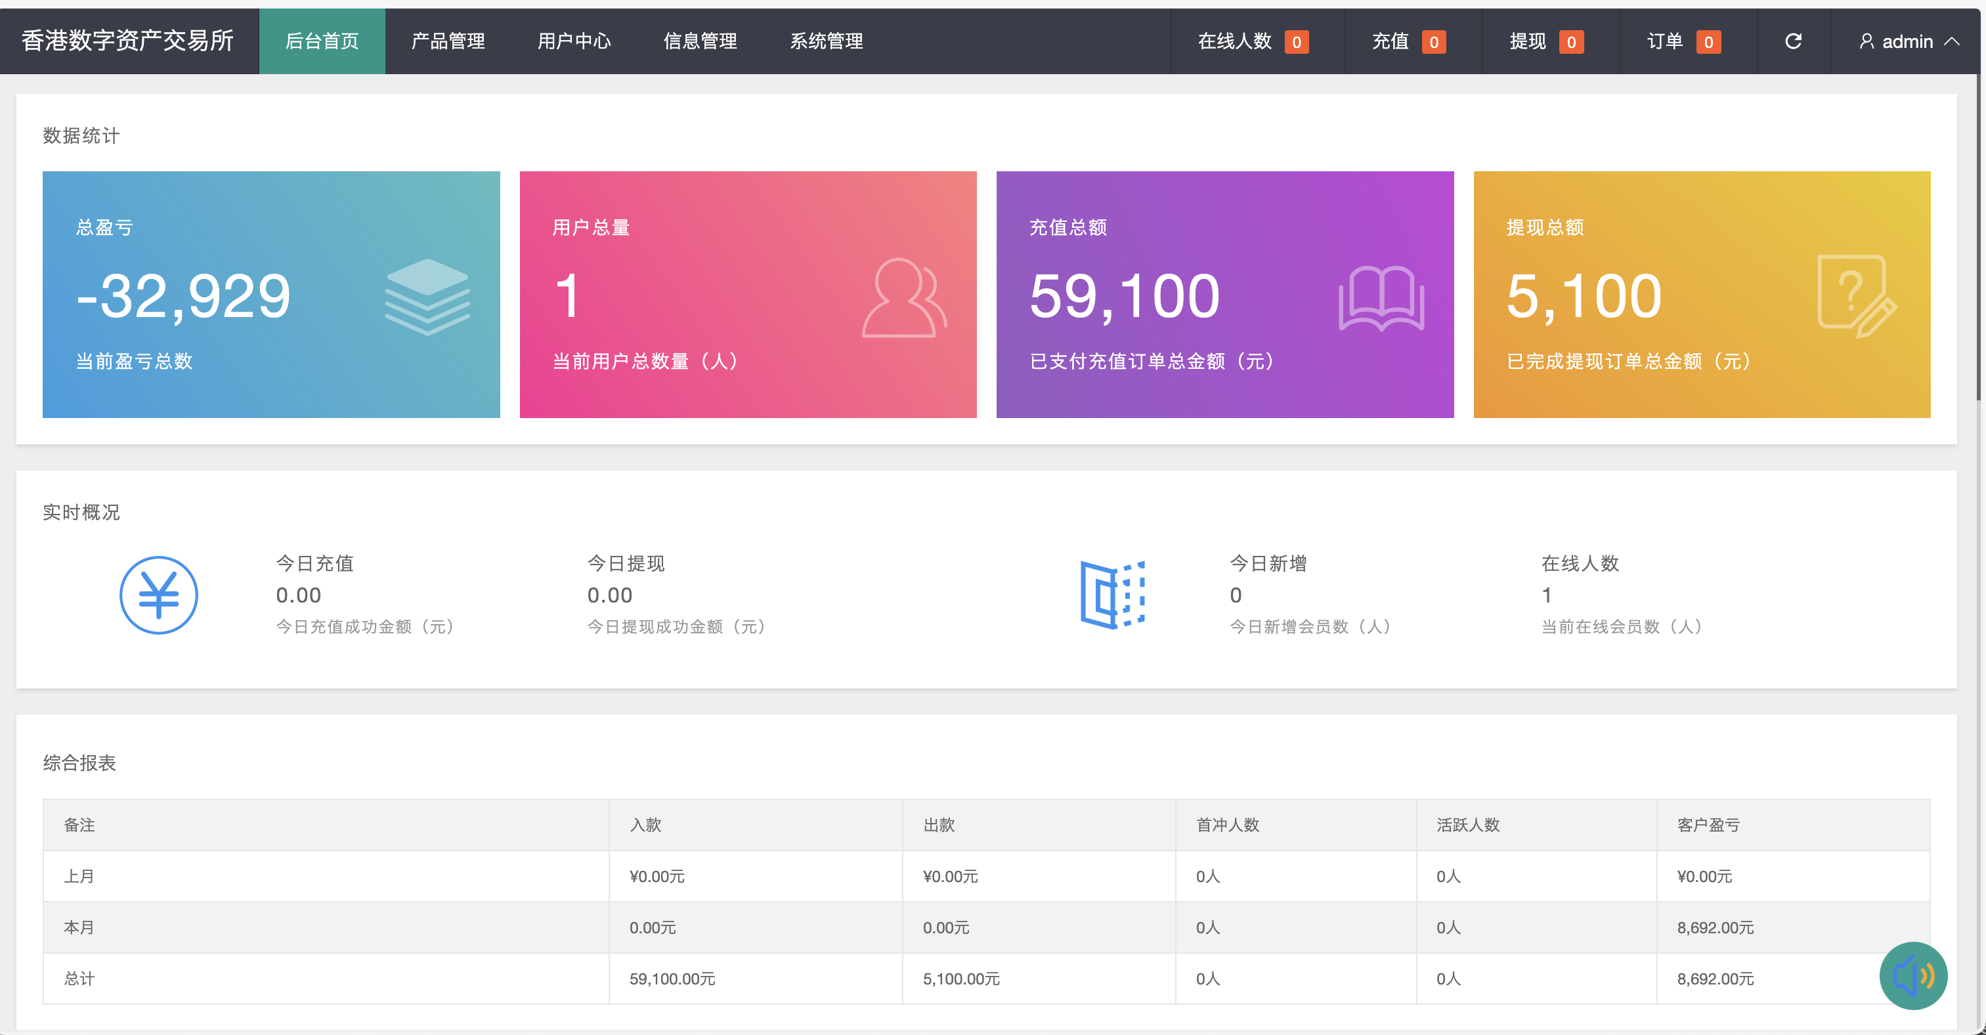Click the admin user avatar icon

coord(1868,41)
